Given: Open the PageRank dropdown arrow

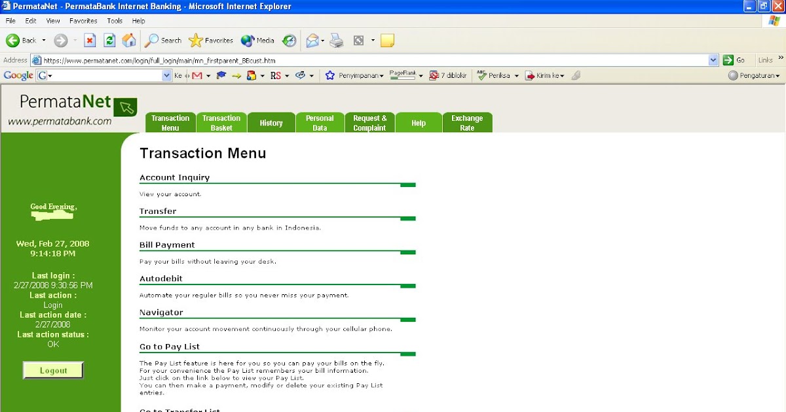Looking at the screenshot, I should [x=421, y=76].
